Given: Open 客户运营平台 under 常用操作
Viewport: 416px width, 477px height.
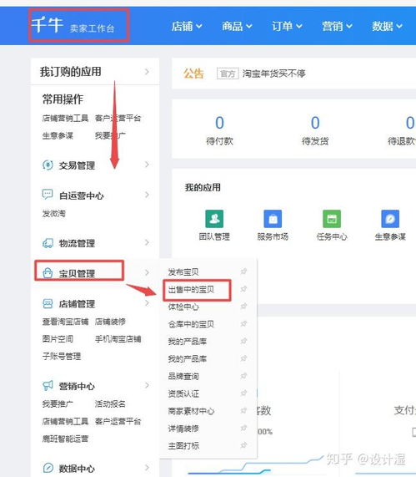Looking at the screenshot, I should tap(118, 118).
